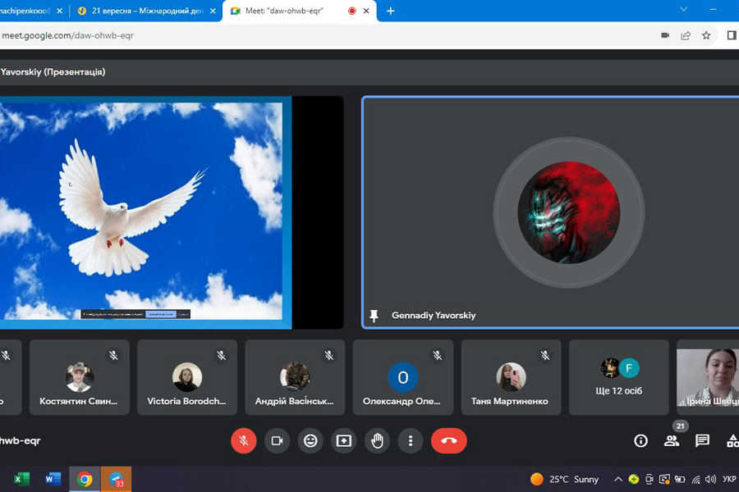Open volume control in tray

click(710, 479)
